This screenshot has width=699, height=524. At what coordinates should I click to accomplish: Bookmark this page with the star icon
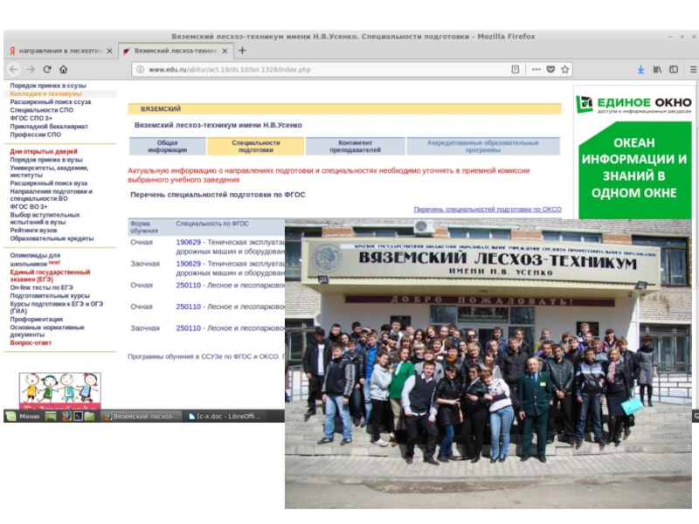[565, 69]
